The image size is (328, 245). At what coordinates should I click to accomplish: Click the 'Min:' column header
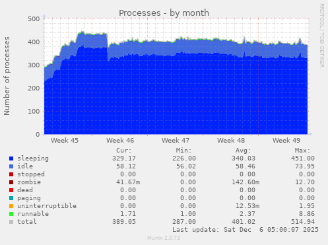[183, 151]
